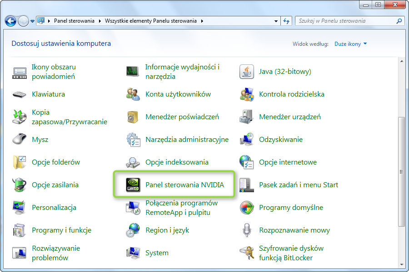This screenshot has height=272, width=409.
Task: Open the administrative tools gear icon
Action: [133, 140]
